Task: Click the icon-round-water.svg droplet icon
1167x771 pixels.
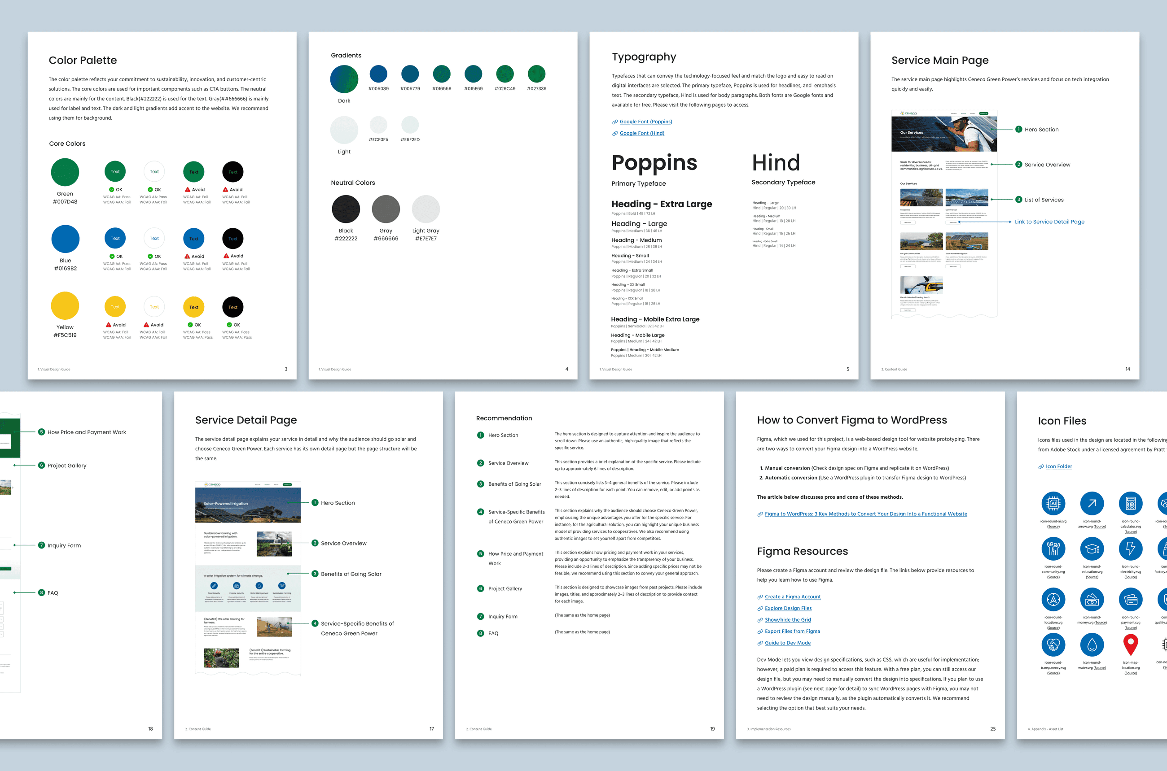Action: tap(1092, 645)
